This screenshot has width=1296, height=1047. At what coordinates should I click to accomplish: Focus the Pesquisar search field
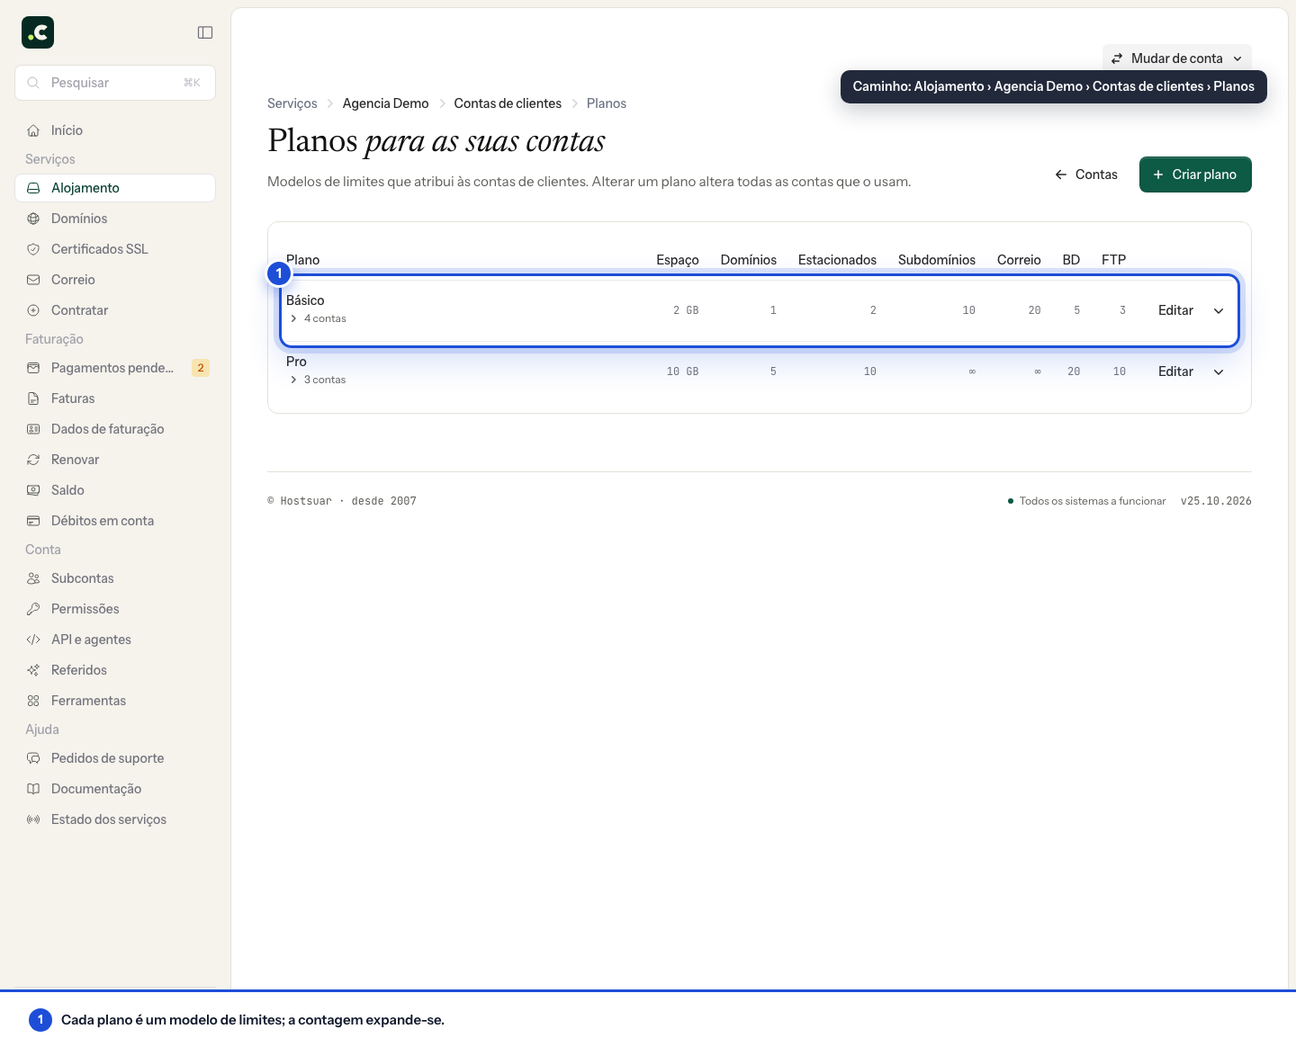[115, 83]
